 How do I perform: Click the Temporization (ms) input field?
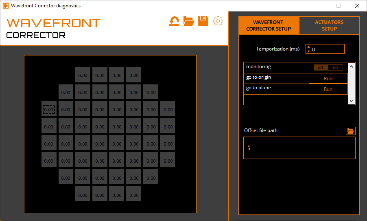[x=327, y=49]
